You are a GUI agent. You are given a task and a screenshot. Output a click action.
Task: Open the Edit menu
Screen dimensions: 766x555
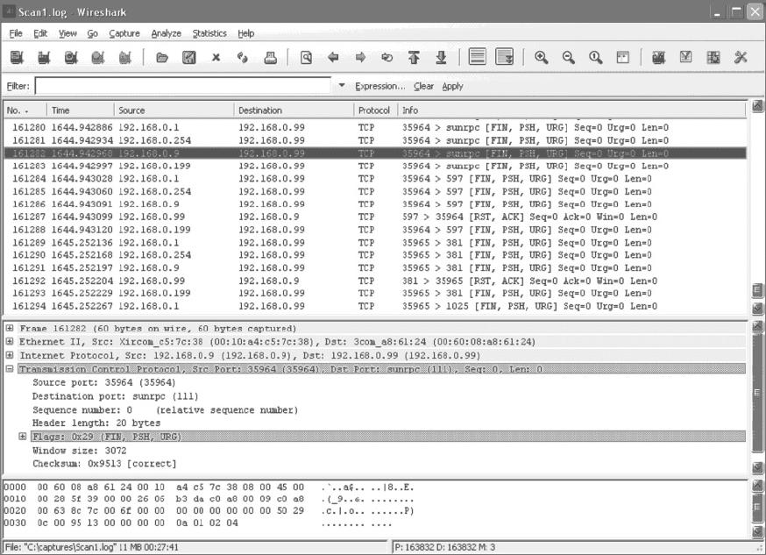40,33
